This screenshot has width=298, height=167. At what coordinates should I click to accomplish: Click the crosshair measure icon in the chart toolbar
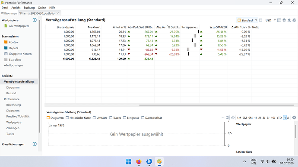tap(223, 118)
